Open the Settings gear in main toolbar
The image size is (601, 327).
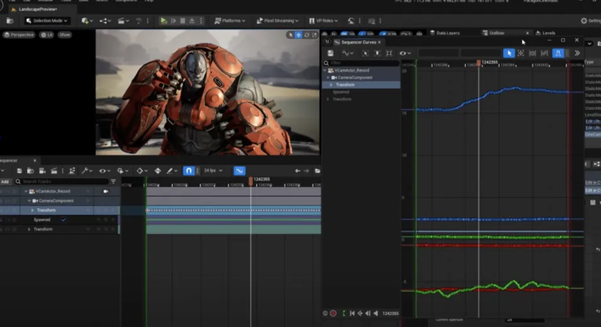(x=590, y=21)
